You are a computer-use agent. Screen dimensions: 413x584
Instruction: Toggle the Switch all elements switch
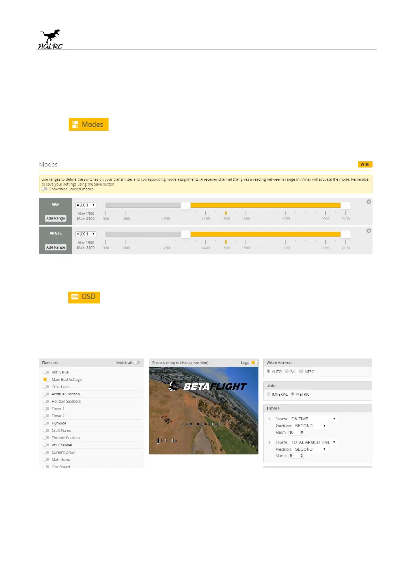(137, 363)
